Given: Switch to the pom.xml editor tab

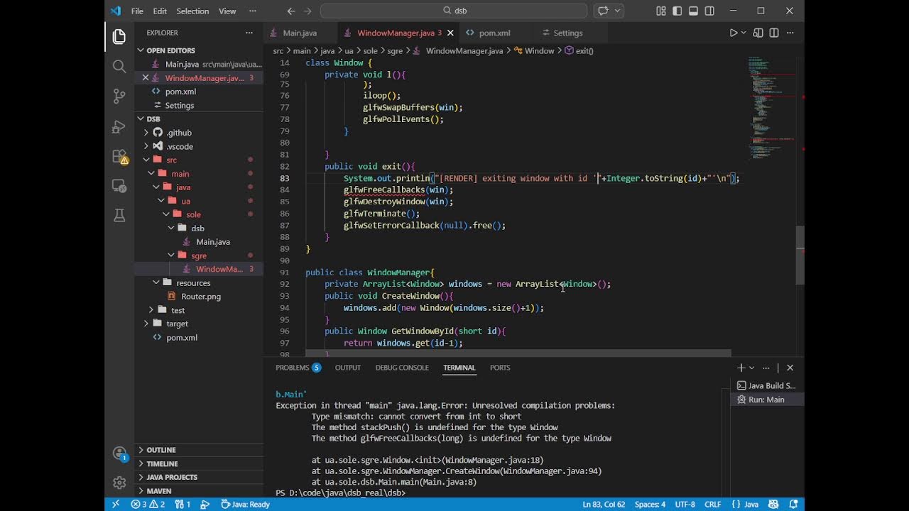Looking at the screenshot, I should coord(494,33).
